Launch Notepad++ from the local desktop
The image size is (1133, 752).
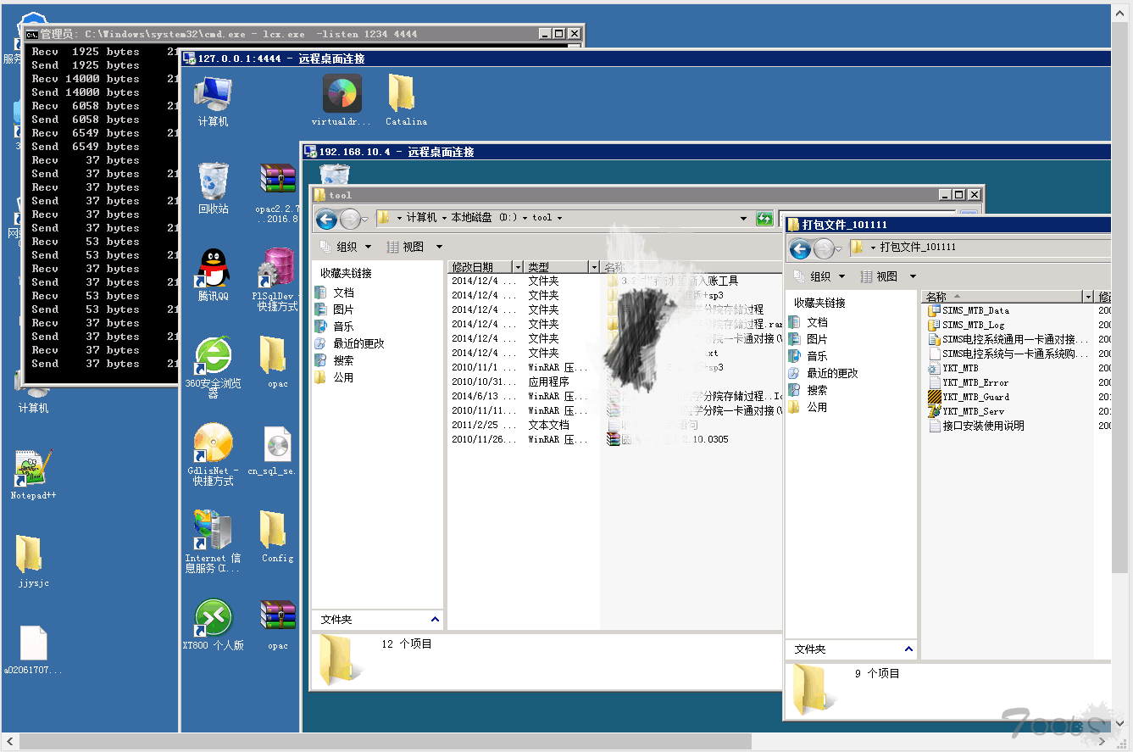click(x=34, y=475)
